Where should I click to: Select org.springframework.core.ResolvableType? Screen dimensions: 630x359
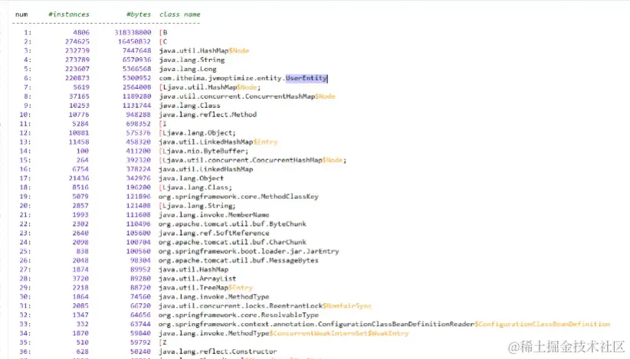click(238, 315)
